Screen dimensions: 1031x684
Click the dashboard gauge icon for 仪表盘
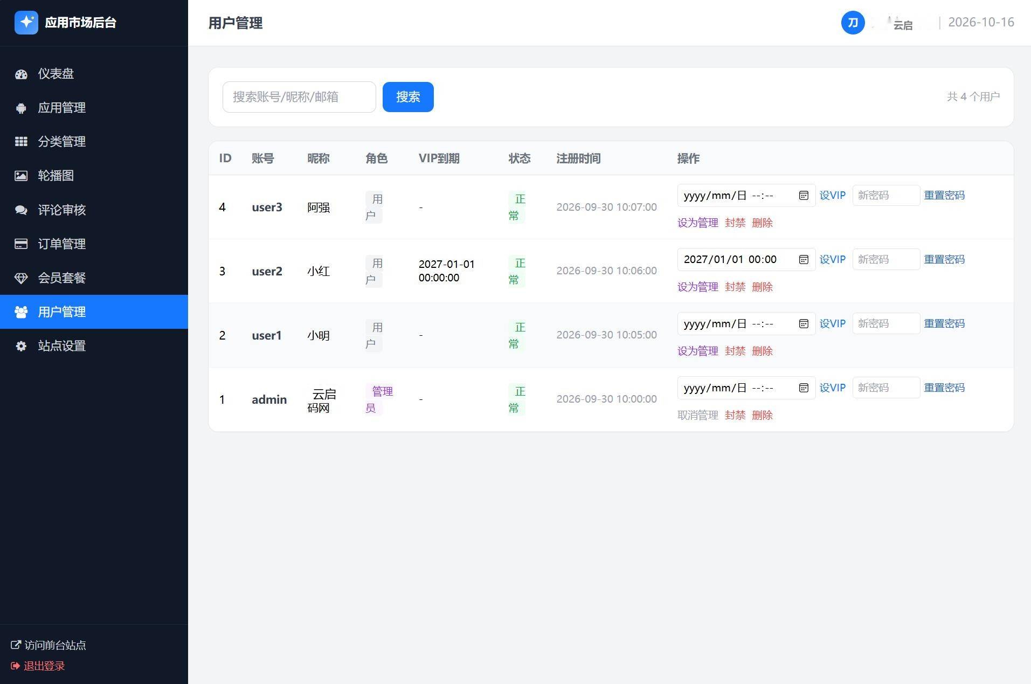(x=21, y=74)
